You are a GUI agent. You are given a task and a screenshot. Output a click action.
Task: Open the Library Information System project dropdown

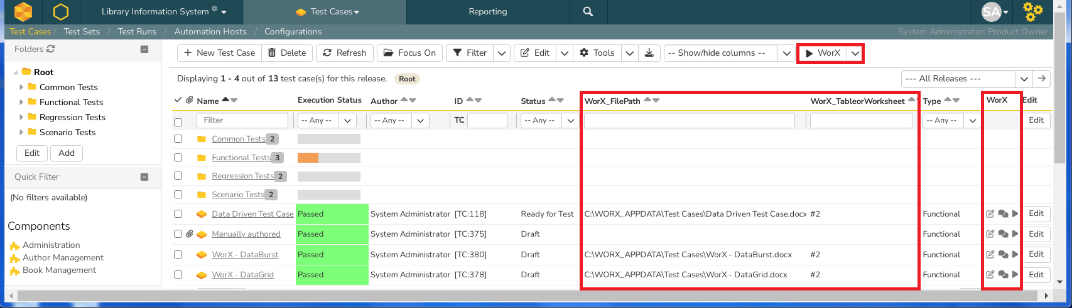tap(164, 11)
